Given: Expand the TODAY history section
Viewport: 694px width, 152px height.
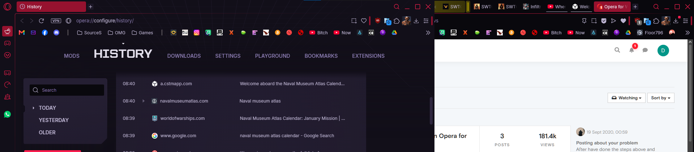Looking at the screenshot, I should 47,108.
